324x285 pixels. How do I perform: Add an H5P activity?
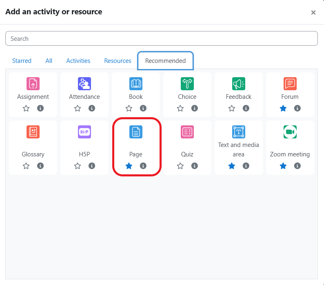84,132
